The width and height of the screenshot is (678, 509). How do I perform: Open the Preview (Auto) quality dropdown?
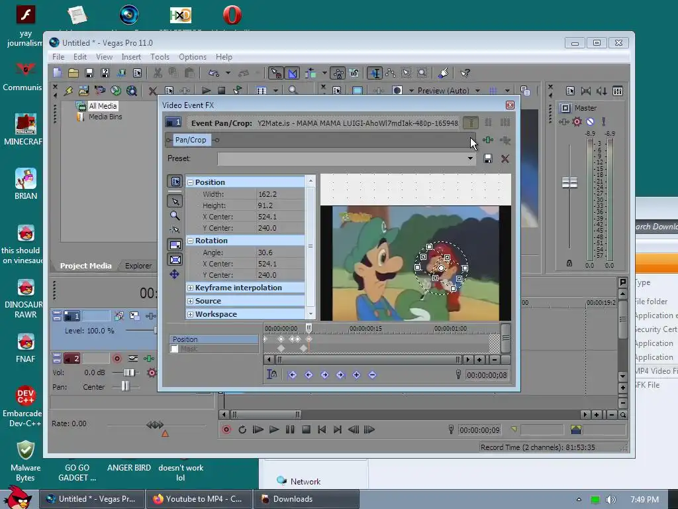point(478,91)
